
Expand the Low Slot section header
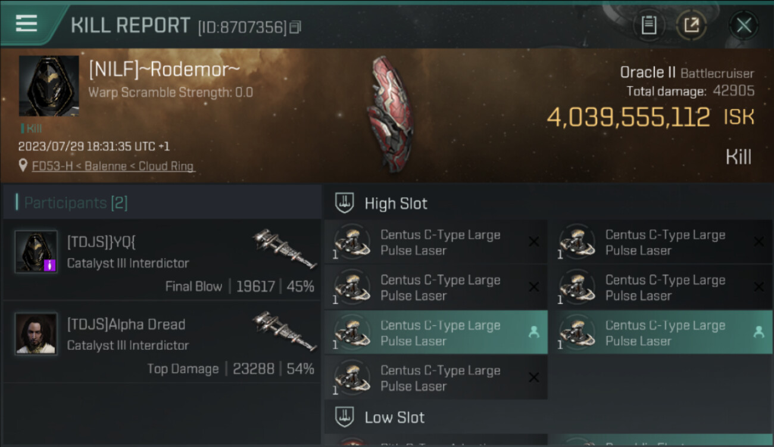click(x=394, y=417)
